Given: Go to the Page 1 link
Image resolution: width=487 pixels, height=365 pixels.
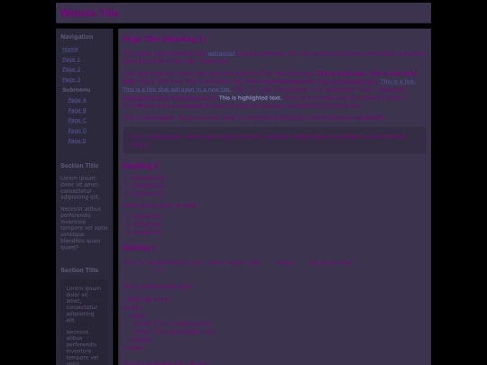Looking at the screenshot, I should pyautogui.click(x=71, y=59).
